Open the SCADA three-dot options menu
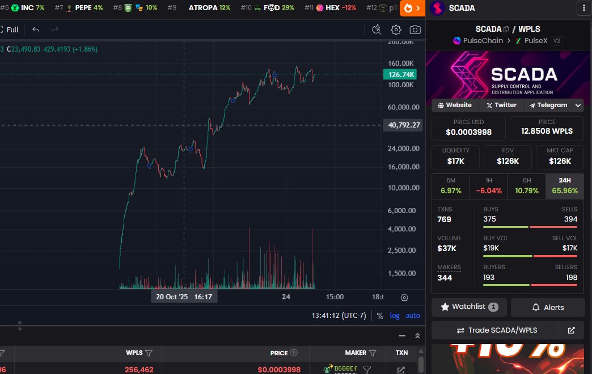This screenshot has width=592, height=374. pos(583,8)
